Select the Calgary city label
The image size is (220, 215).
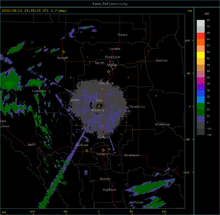(102, 154)
